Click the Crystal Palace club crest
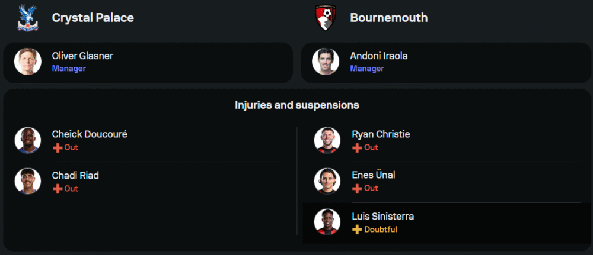The image size is (593, 255). point(27,18)
